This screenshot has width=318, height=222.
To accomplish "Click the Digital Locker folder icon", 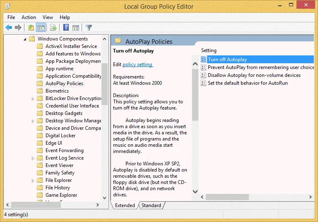I will [x=40, y=136].
